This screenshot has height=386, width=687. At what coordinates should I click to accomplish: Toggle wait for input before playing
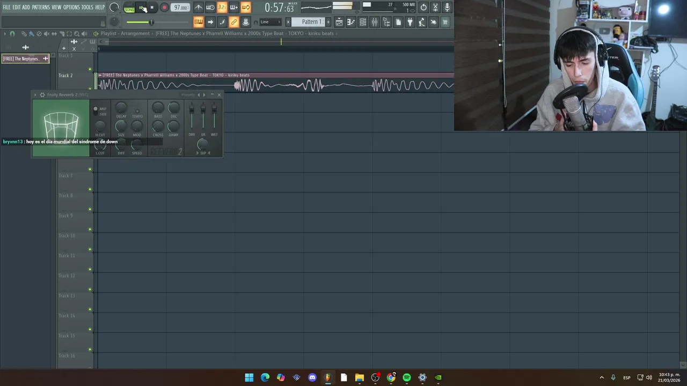[x=210, y=8]
